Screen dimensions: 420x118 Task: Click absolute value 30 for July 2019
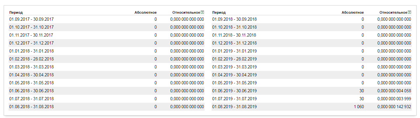(x=361, y=99)
